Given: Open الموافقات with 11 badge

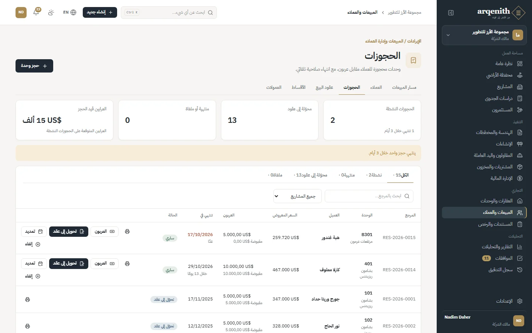Looking at the screenshot, I should pyautogui.click(x=484, y=258).
